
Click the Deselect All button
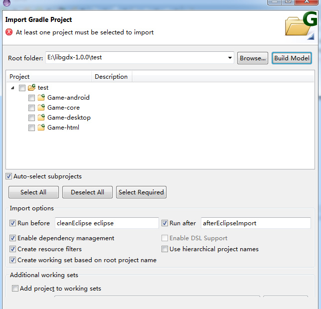pos(87,192)
